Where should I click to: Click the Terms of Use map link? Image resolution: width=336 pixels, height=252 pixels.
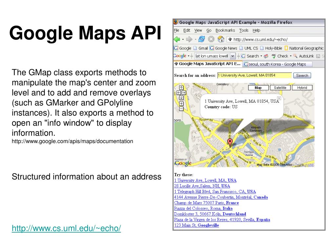point(304,165)
